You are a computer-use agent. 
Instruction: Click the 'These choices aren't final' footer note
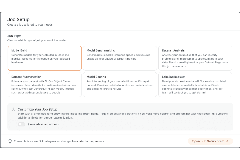tap(59, 141)
